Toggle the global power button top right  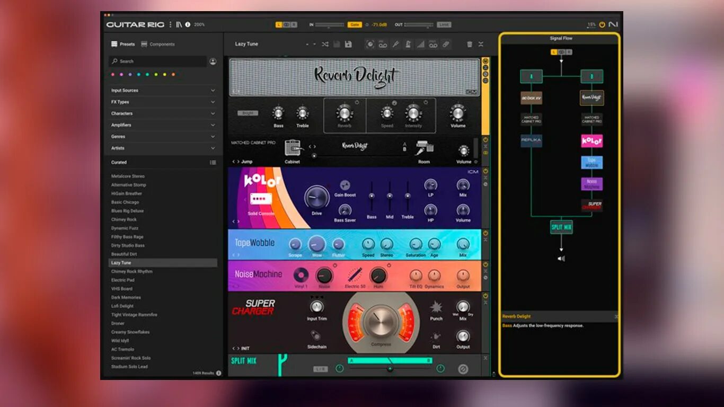click(x=602, y=24)
